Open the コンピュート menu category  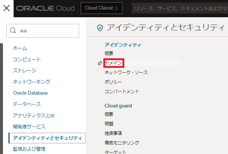(x=27, y=59)
